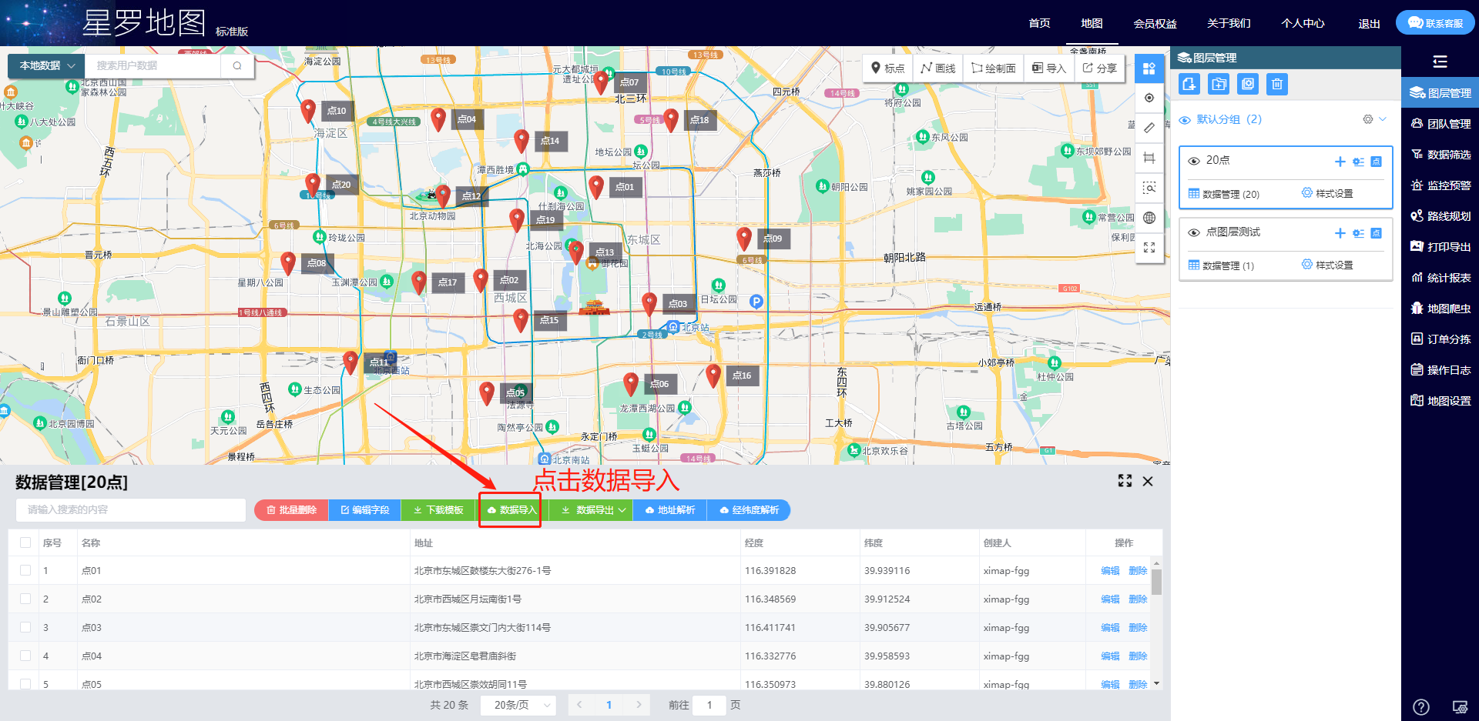
Task: Click the 数据导入 button
Action: coord(511,510)
